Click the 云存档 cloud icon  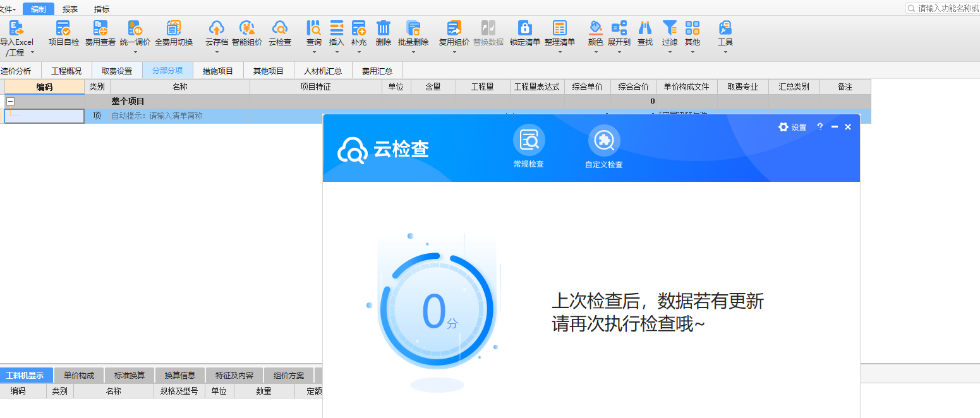pos(216,28)
